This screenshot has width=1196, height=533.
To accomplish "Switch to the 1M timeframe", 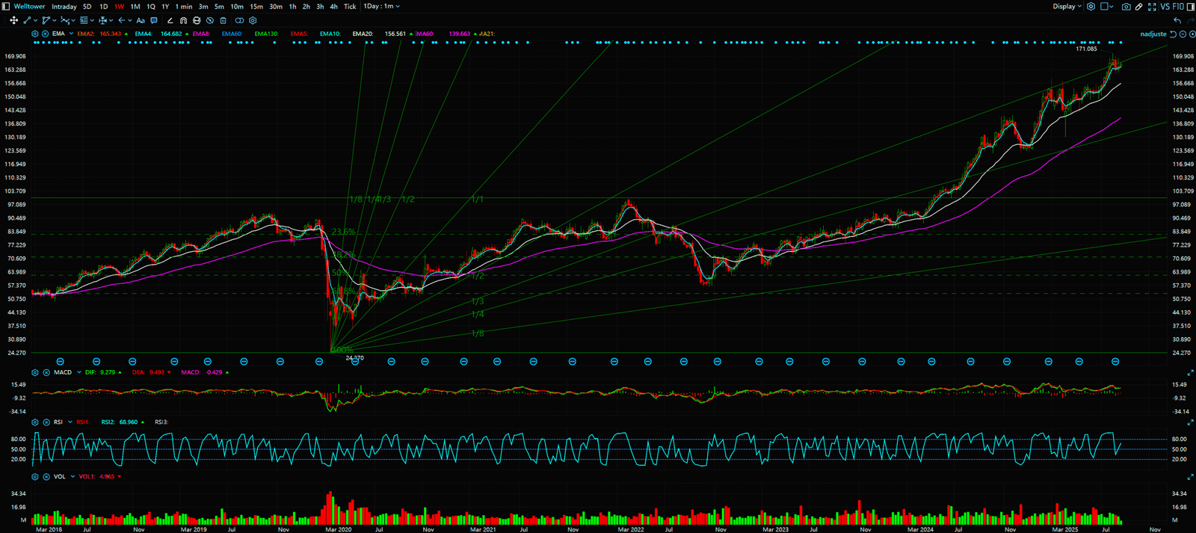I will [x=135, y=7].
